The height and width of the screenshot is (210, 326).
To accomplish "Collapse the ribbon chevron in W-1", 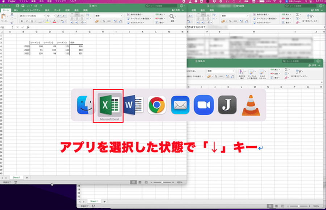I will click(x=183, y=10).
